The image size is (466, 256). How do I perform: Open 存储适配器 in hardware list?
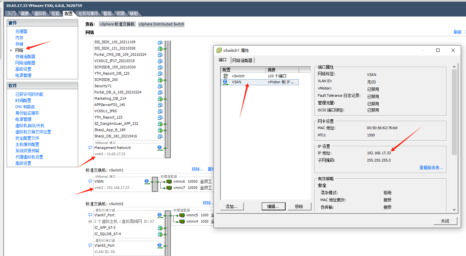(25, 56)
